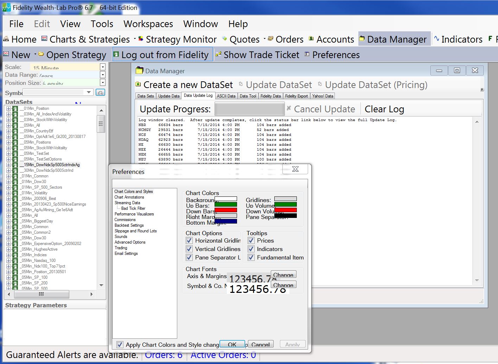
Task: Open the Workspaces menu
Action: tap(148, 24)
